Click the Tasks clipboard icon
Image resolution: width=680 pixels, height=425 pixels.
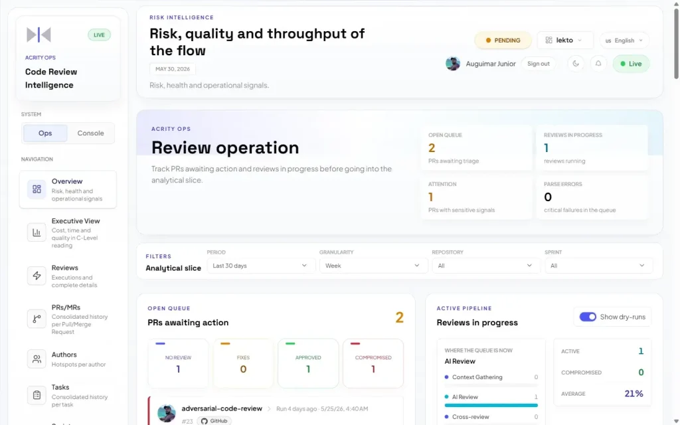click(37, 395)
